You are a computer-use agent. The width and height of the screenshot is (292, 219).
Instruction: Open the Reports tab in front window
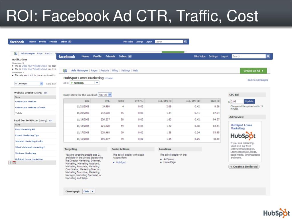point(105,71)
